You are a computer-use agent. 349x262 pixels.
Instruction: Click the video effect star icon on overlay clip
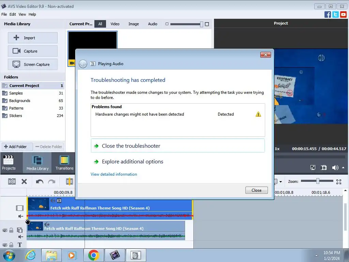[47, 224]
